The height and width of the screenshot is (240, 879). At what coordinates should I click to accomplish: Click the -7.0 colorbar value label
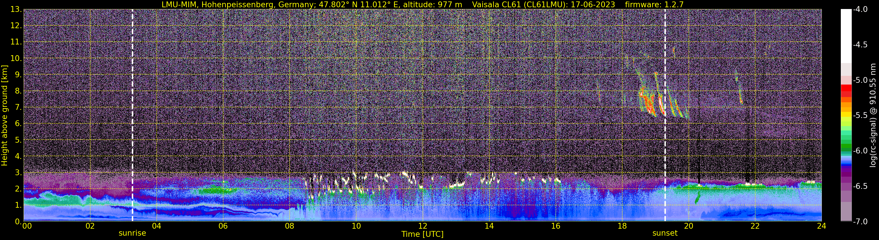point(860,221)
